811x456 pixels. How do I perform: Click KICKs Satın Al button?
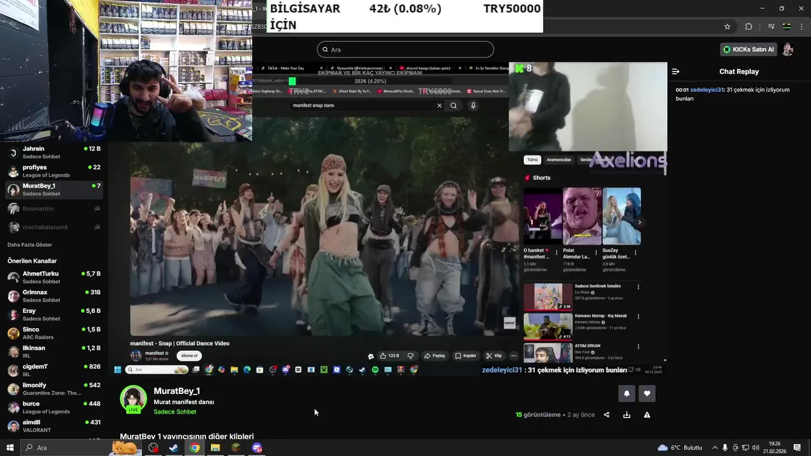point(749,49)
